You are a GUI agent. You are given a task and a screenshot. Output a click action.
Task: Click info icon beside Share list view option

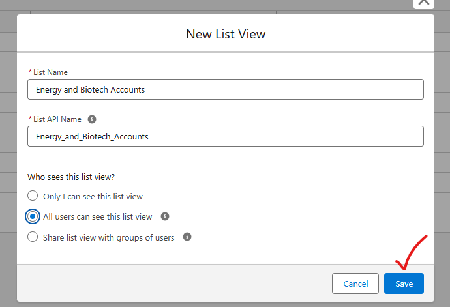tap(187, 237)
